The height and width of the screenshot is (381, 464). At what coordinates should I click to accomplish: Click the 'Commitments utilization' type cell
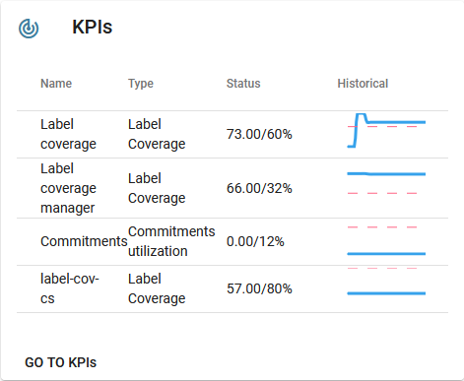click(171, 241)
